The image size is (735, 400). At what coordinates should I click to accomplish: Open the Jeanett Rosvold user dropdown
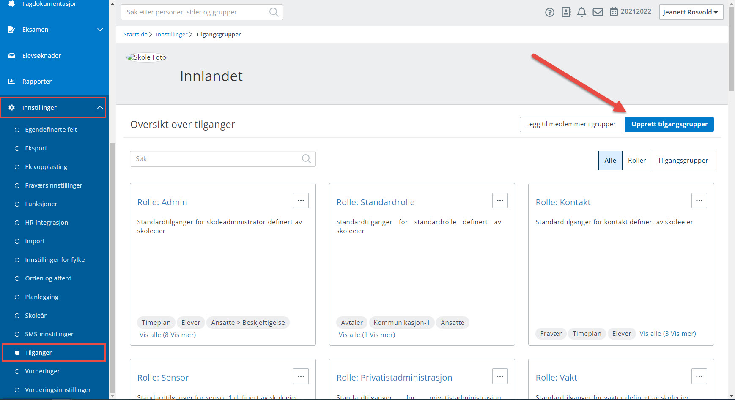tap(691, 12)
